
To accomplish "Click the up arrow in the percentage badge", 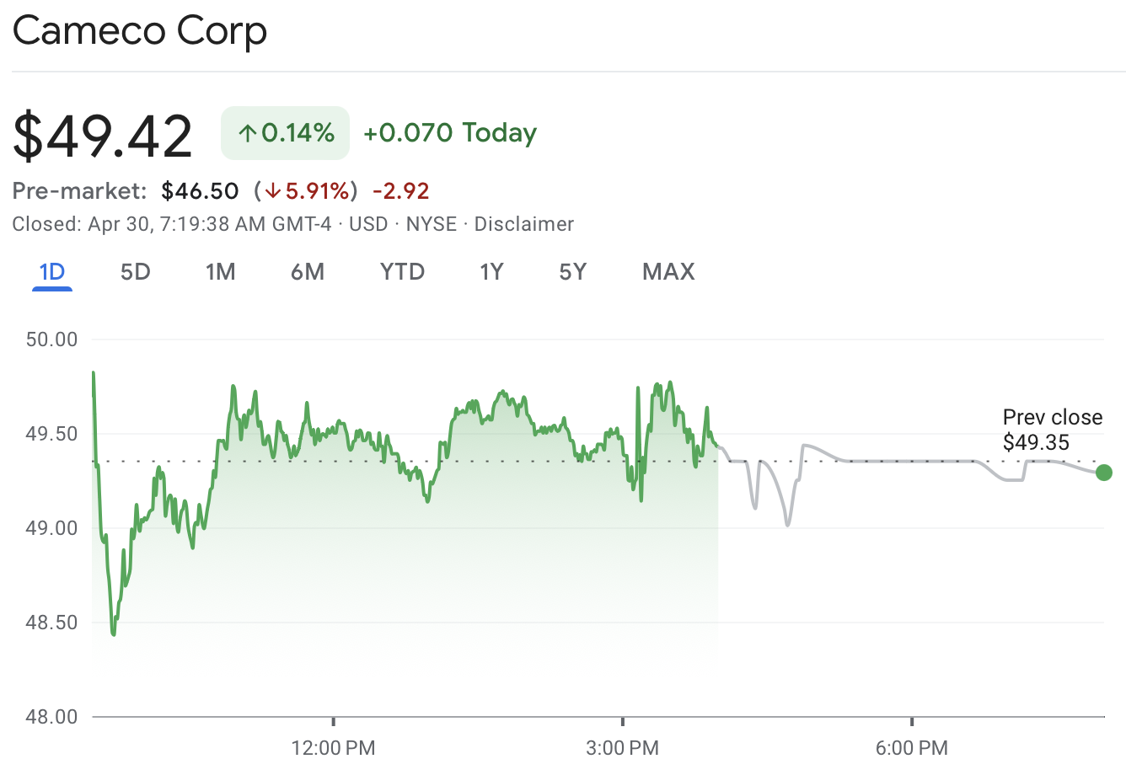I will 247,133.
